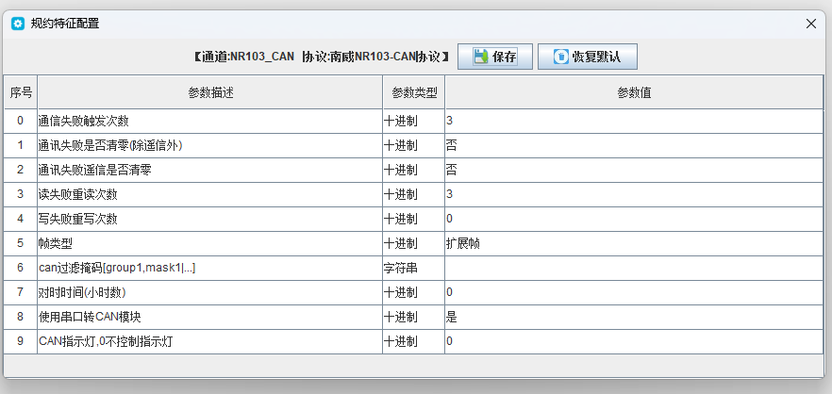Image resolution: width=832 pixels, height=394 pixels.
Task: Click the 序号 column header
Action: 21,92
